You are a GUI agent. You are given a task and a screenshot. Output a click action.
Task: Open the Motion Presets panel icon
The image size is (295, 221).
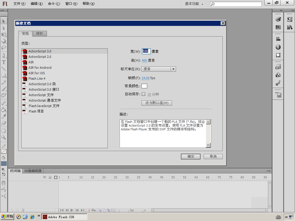tap(278, 83)
